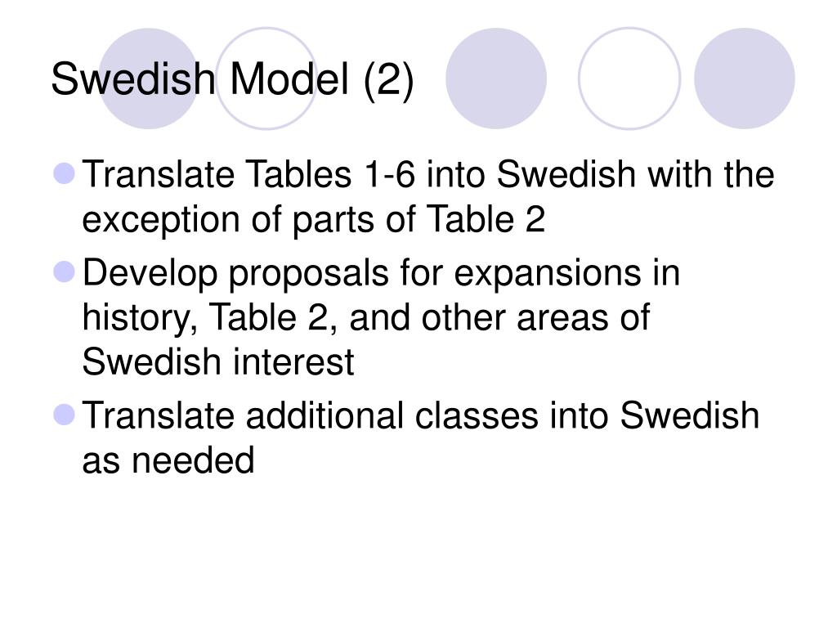
Task: Select the first bullet point marker
Action: coord(65,173)
